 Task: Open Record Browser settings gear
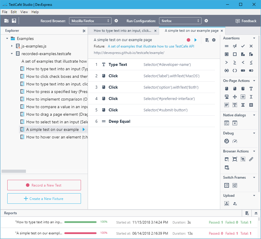pyautogui.click(x=116, y=21)
